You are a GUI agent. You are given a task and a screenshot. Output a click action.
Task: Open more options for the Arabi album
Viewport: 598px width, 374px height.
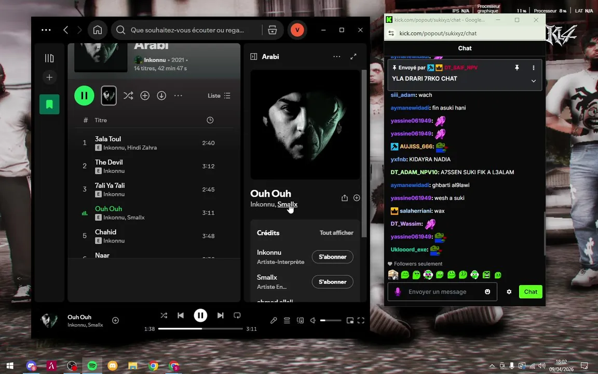tap(178, 96)
